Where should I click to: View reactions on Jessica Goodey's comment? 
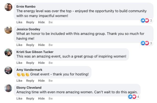pyautogui.click(x=147, y=43)
